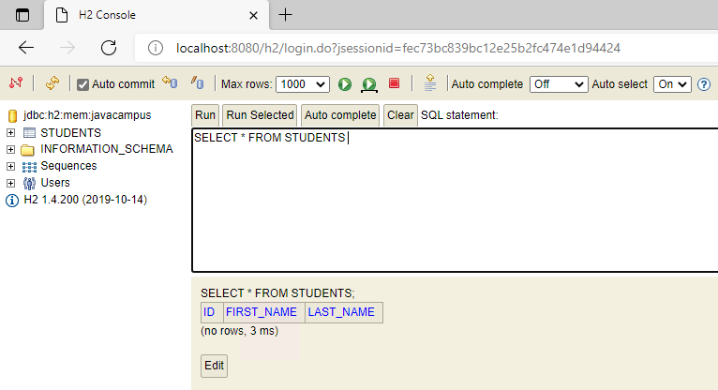The height and width of the screenshot is (390, 718).
Task: Select INFORMATION_SCHEMA in the tree
Action: pos(107,149)
